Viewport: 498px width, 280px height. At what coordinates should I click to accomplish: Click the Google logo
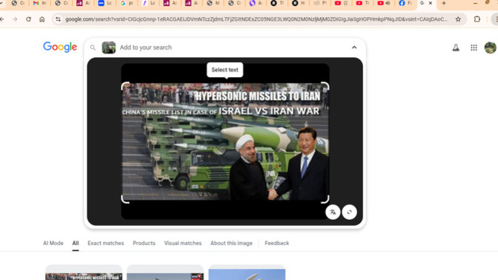coord(60,47)
